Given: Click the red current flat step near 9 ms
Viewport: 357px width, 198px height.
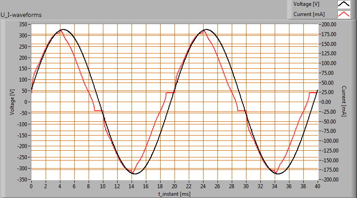Looking at the screenshot, I should coord(98,110).
